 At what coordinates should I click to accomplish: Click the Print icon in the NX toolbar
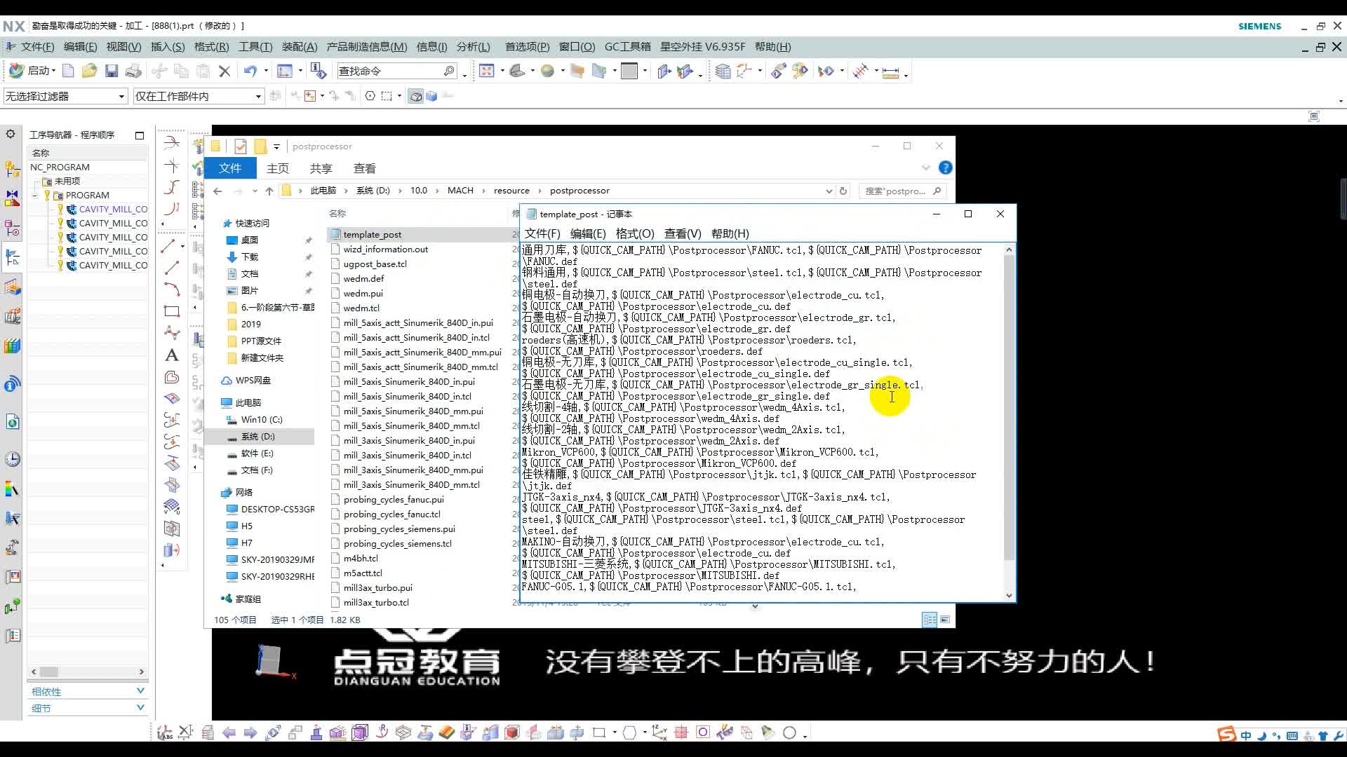coord(133,70)
